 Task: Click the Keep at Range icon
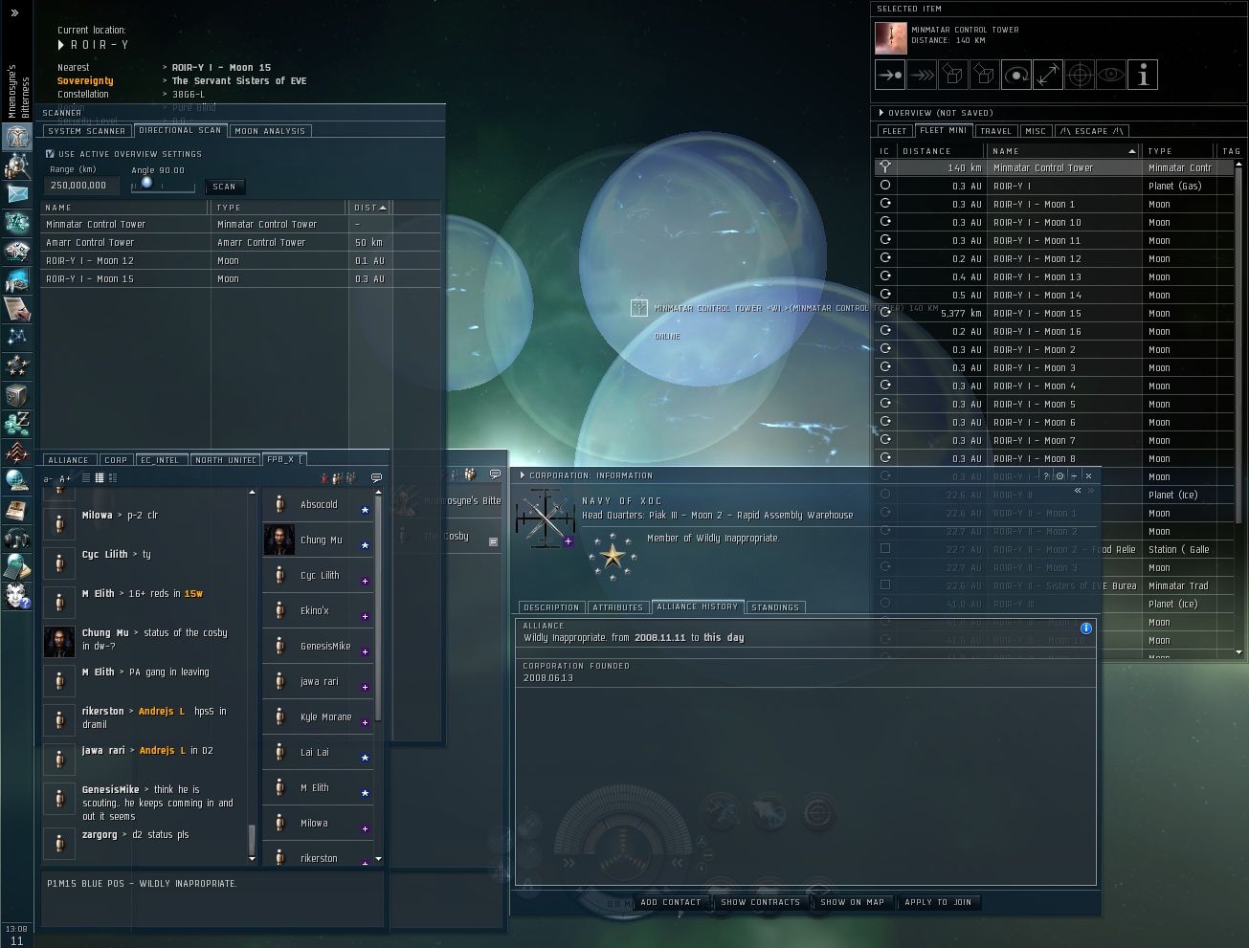[1048, 75]
